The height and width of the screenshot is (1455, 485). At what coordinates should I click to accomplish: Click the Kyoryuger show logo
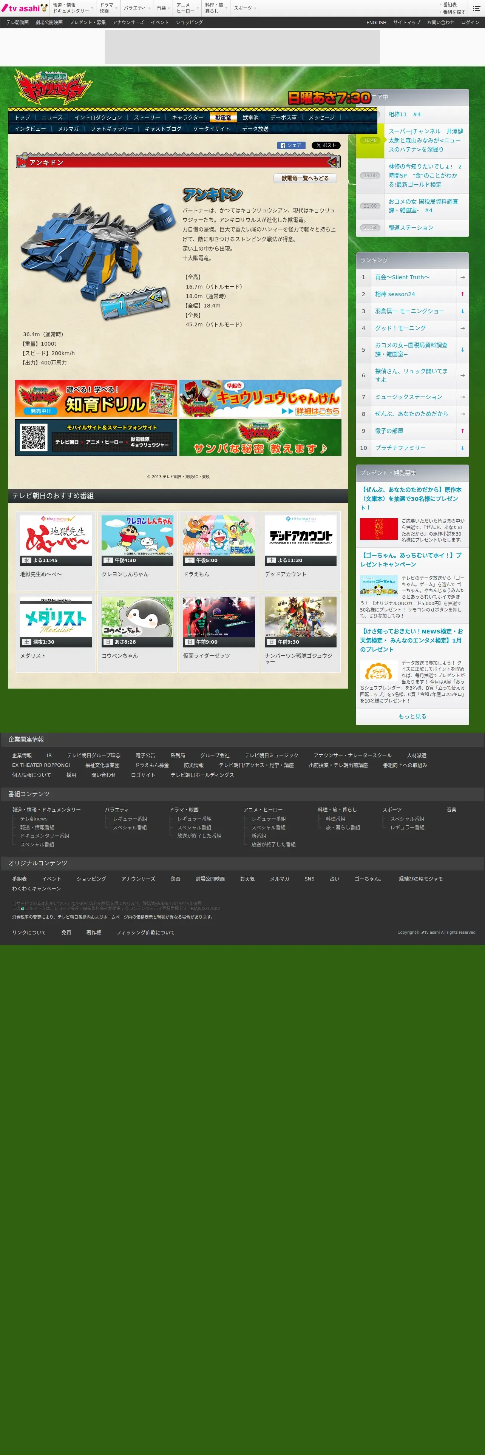tap(54, 86)
